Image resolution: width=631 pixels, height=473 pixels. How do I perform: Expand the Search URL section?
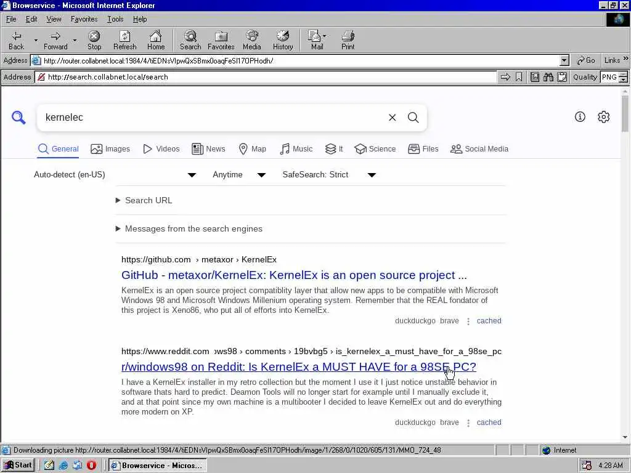pyautogui.click(x=144, y=200)
